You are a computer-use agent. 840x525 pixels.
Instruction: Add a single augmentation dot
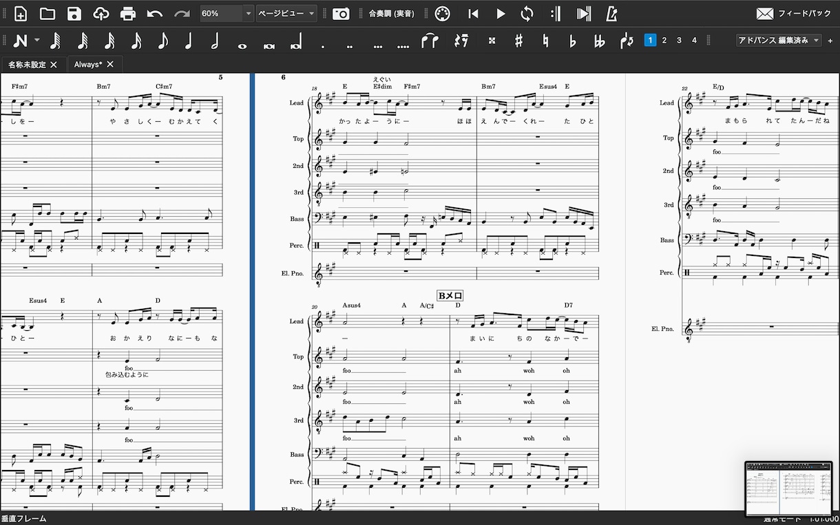pos(322,45)
